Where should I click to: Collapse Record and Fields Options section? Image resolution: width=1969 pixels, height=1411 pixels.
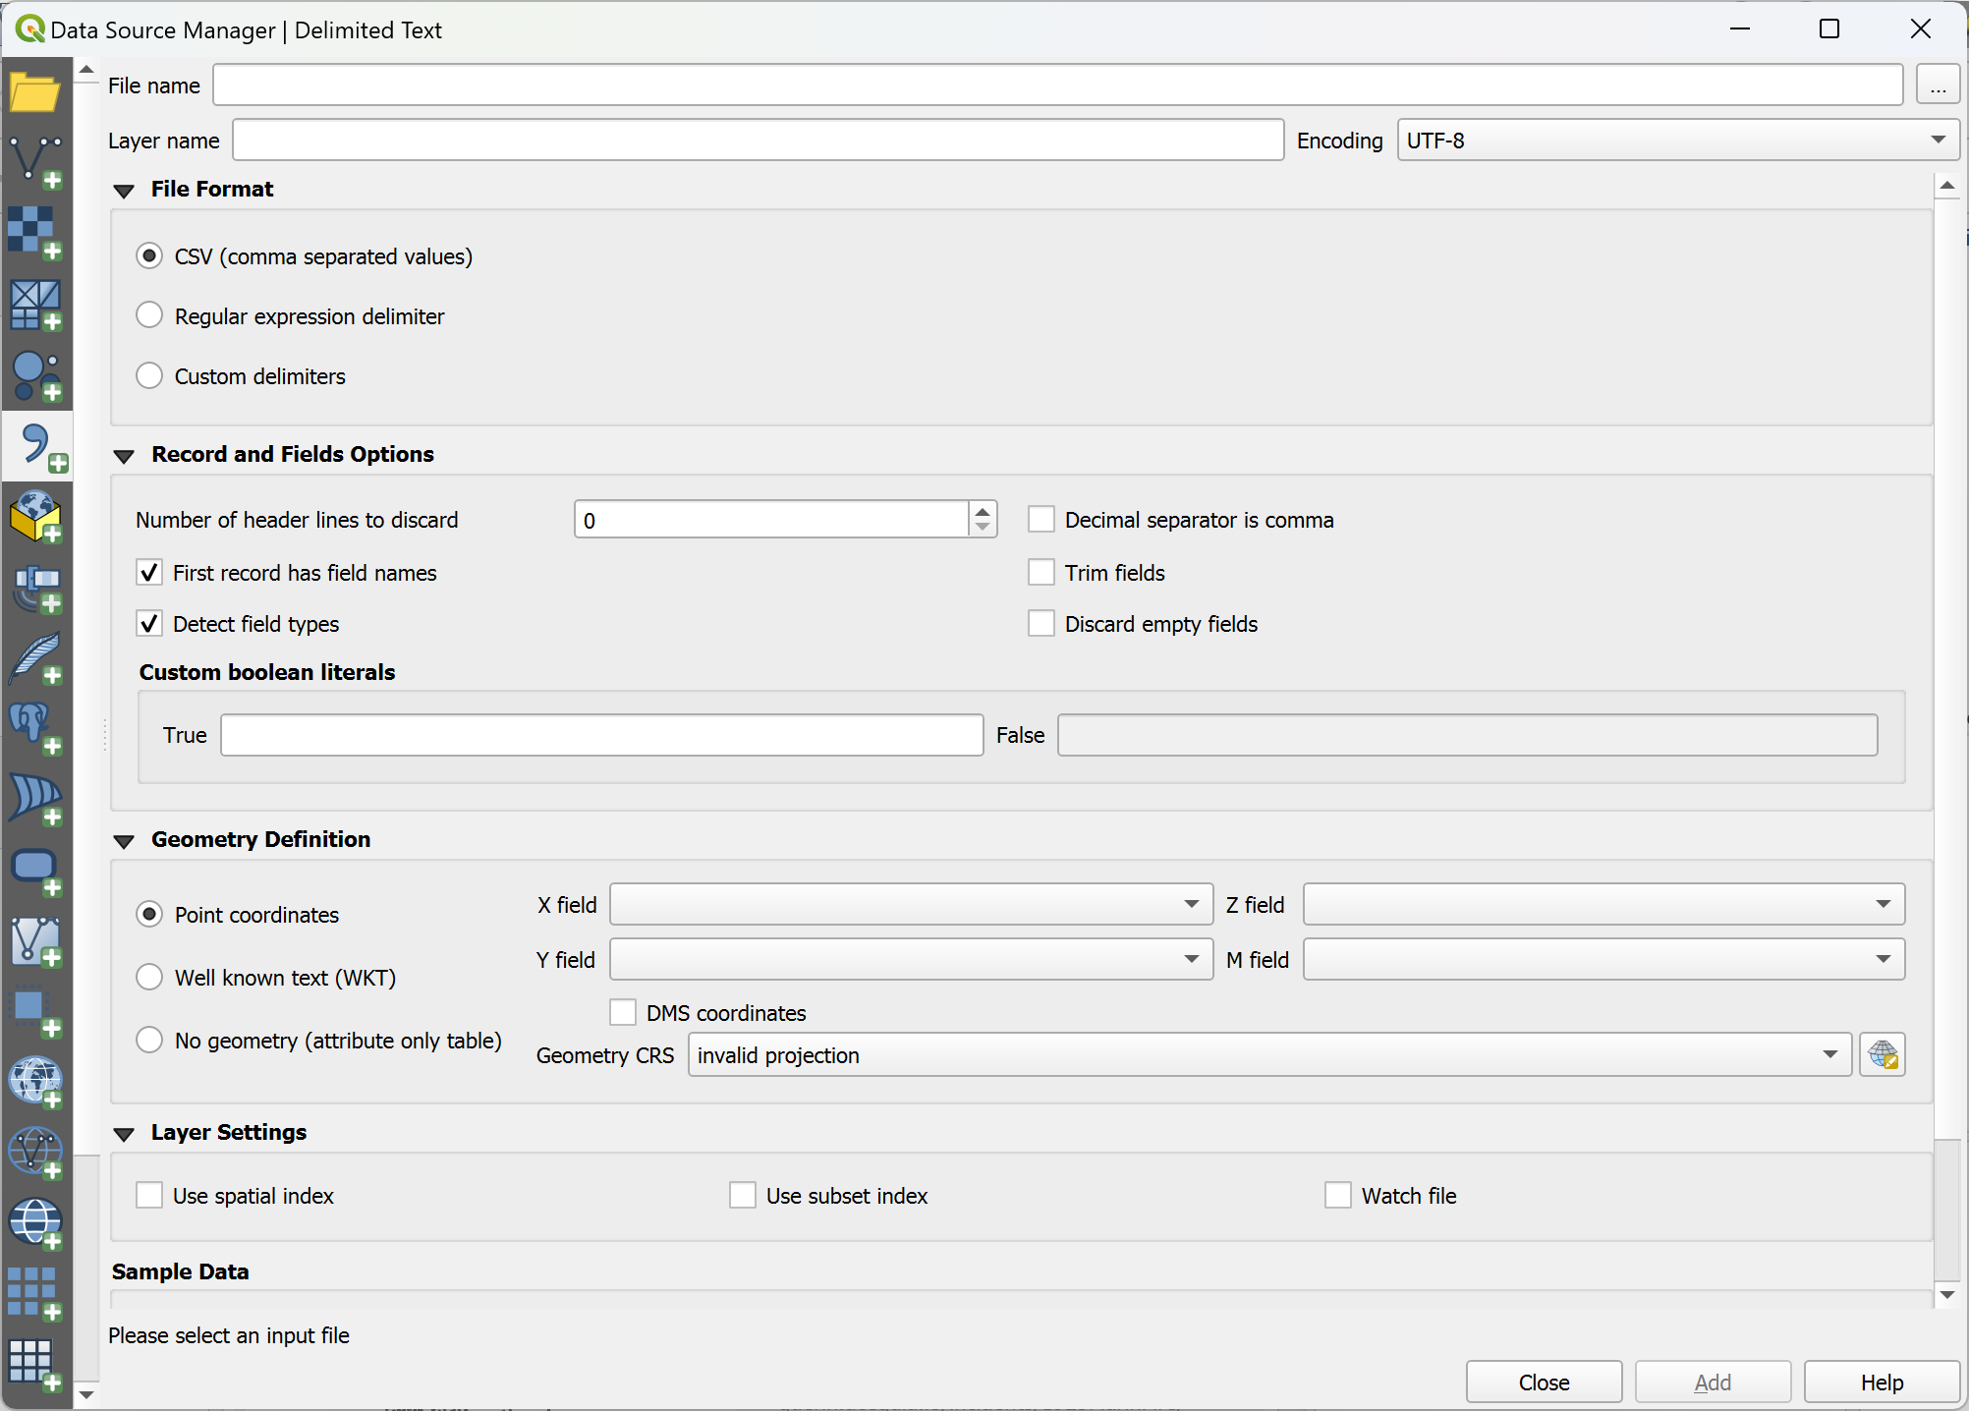tap(124, 456)
